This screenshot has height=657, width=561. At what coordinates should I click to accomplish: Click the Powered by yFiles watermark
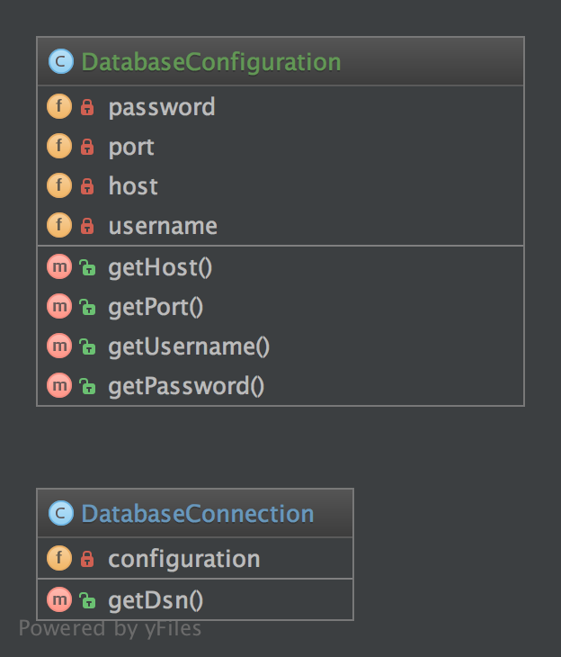tap(110, 628)
